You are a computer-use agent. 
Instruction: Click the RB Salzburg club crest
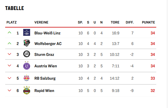[x=27, y=78]
